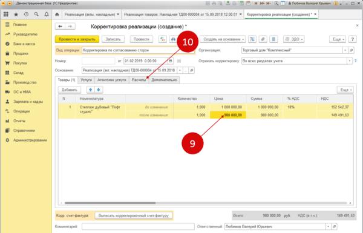The image size is (363, 233).
Task: Click the Провести и закрыть button
Action: click(x=77, y=39)
